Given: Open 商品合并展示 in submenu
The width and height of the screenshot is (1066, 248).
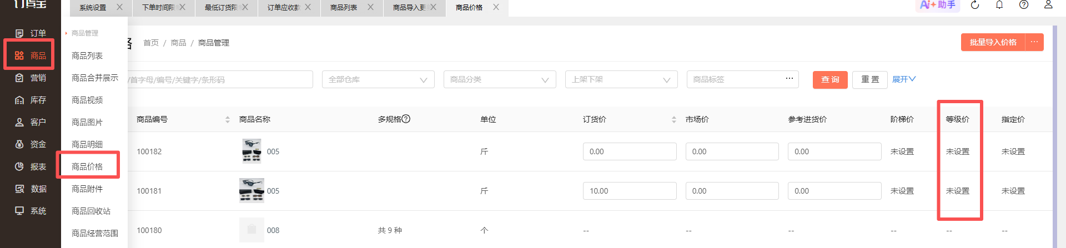Looking at the screenshot, I should 95,78.
